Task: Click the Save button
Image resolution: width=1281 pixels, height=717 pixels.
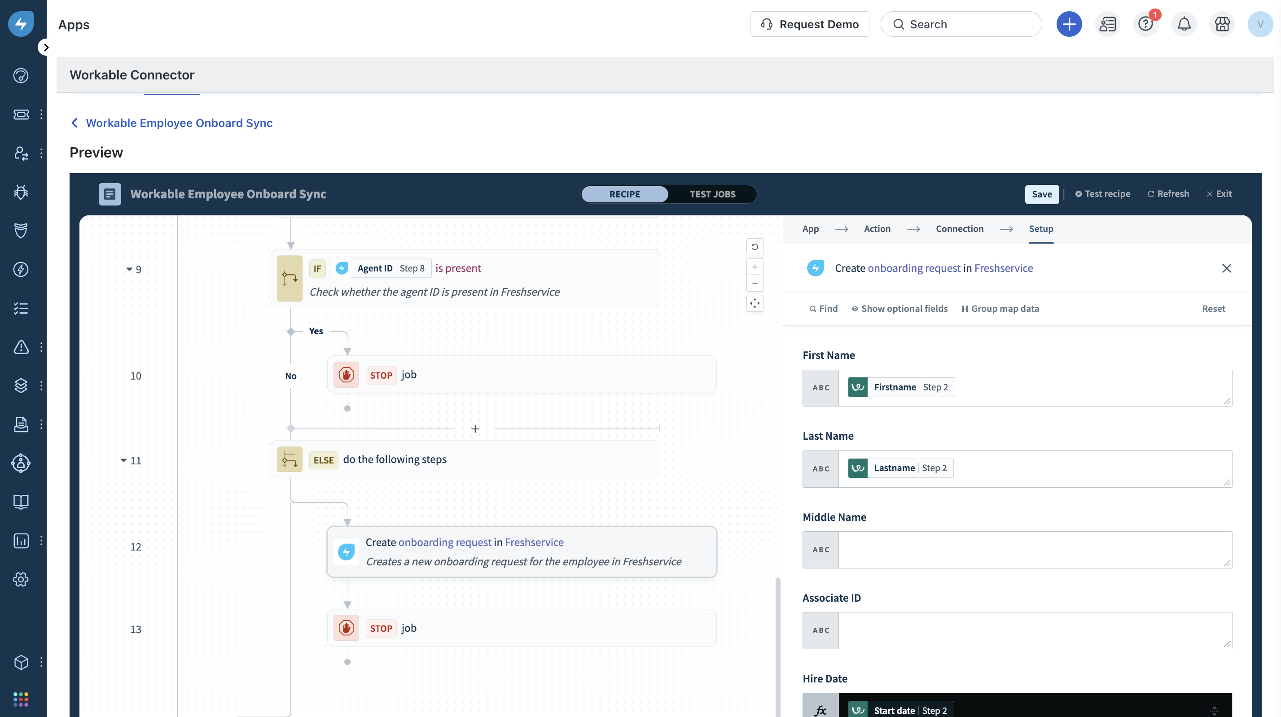Action: [1041, 194]
